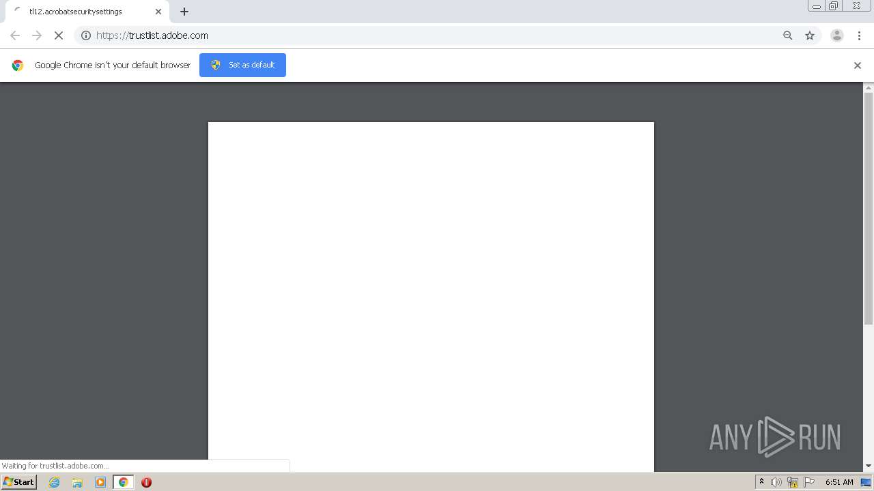Click the vertical scrollbar thumb
874x491 pixels.
[869, 208]
